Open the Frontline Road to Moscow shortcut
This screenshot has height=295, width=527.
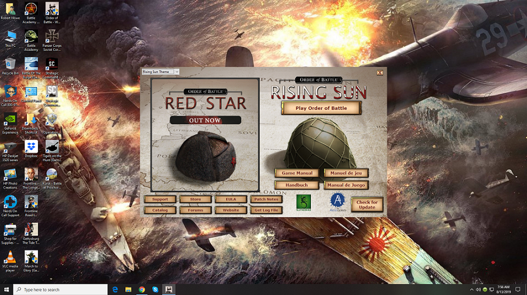[31, 207]
